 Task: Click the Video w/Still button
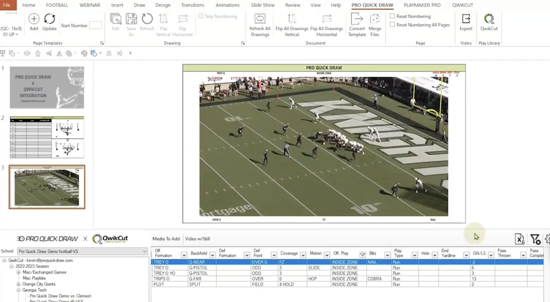(x=198, y=238)
